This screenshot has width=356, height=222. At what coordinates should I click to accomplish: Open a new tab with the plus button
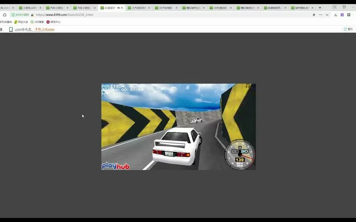[320, 8]
